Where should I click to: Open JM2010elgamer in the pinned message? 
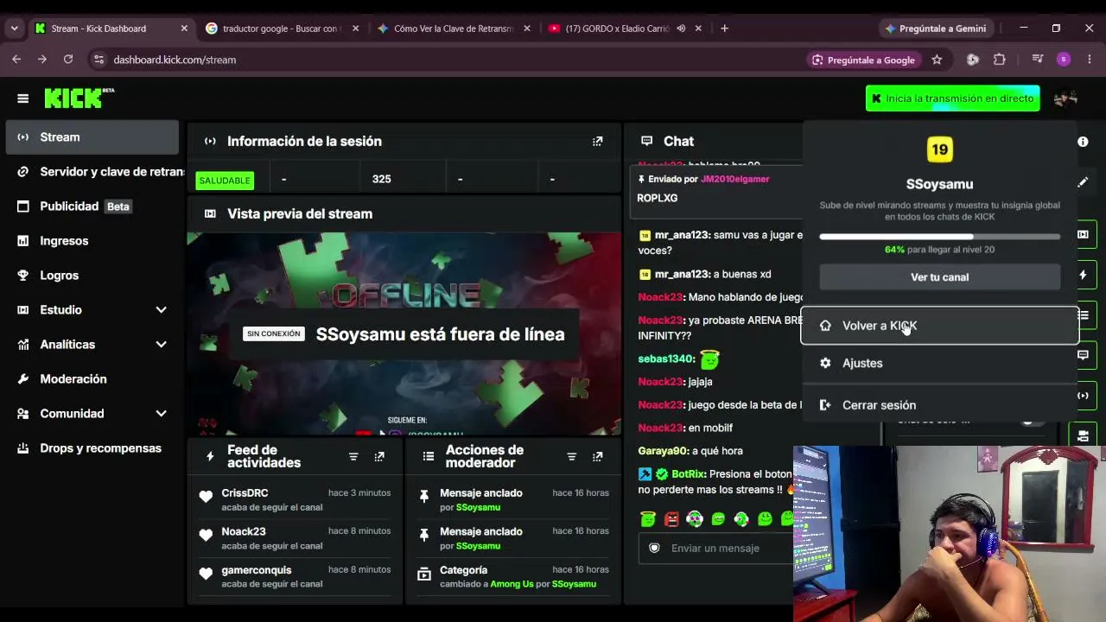coord(734,179)
